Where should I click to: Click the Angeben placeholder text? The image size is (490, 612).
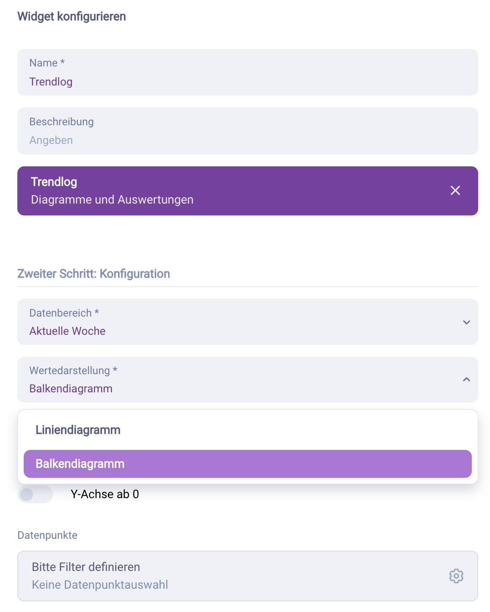(51, 140)
